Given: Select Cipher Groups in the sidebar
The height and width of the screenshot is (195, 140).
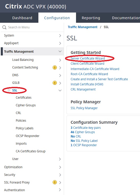Looking at the screenshot, I should (26, 105).
